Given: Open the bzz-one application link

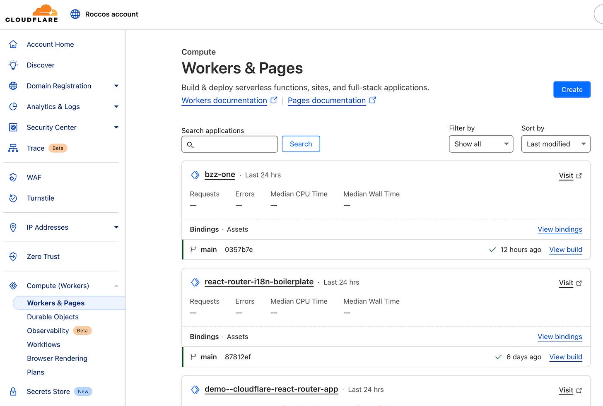Looking at the screenshot, I should (220, 175).
